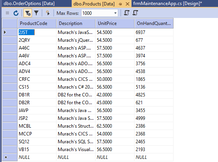This screenshot has height=162, width=218.
Task: Click the 50.0000 unit price cell
Action: [115, 79]
